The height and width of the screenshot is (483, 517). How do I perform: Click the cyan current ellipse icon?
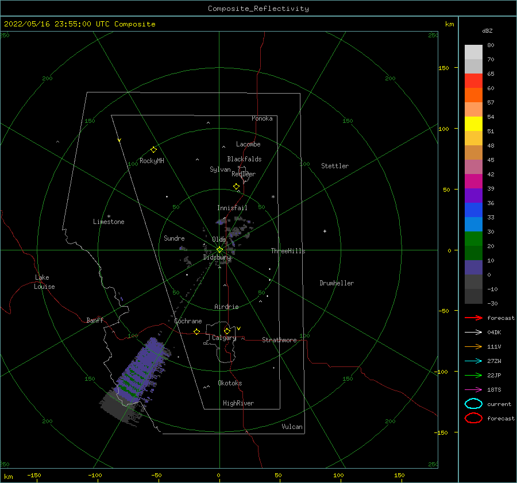tap(473, 404)
